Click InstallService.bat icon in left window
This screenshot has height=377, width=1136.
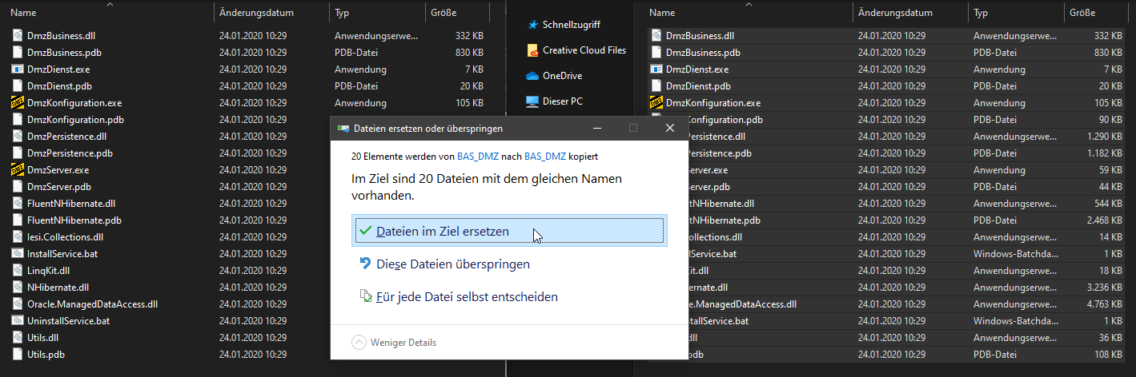tap(17, 254)
